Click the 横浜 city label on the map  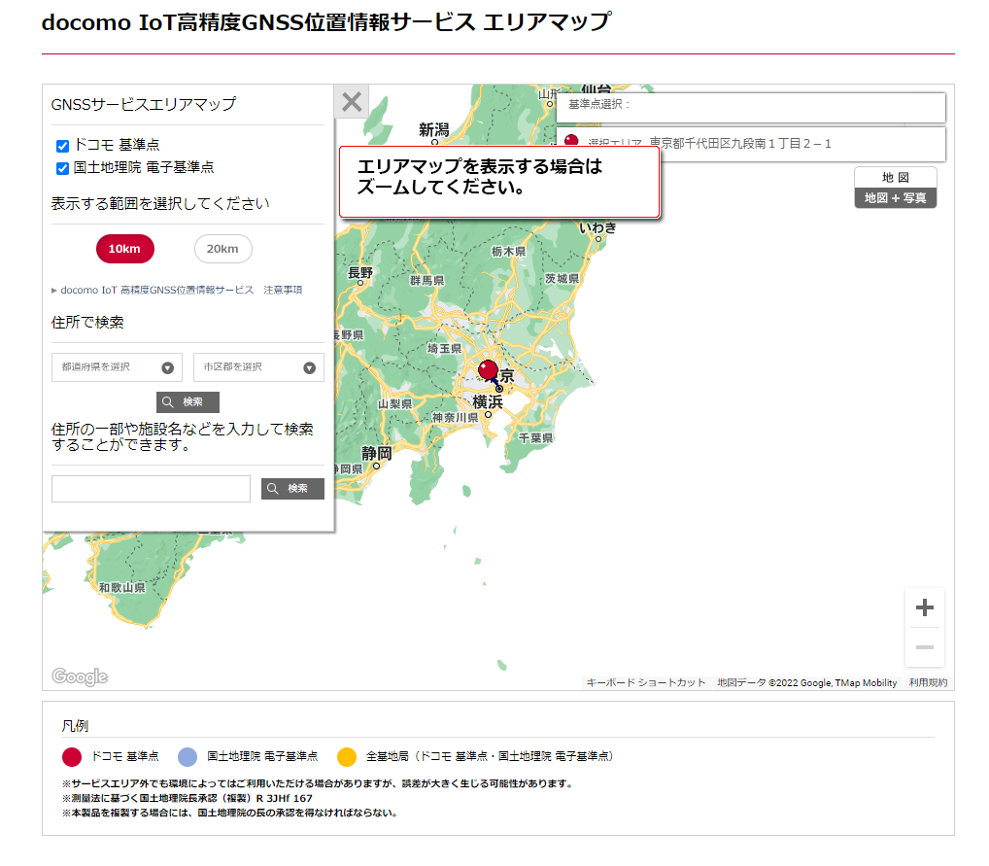(488, 402)
